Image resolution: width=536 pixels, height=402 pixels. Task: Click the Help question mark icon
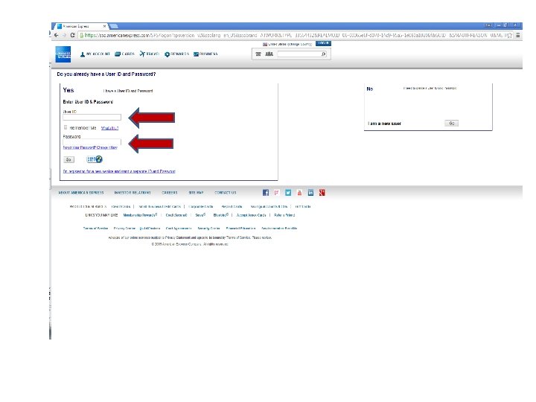(99, 159)
